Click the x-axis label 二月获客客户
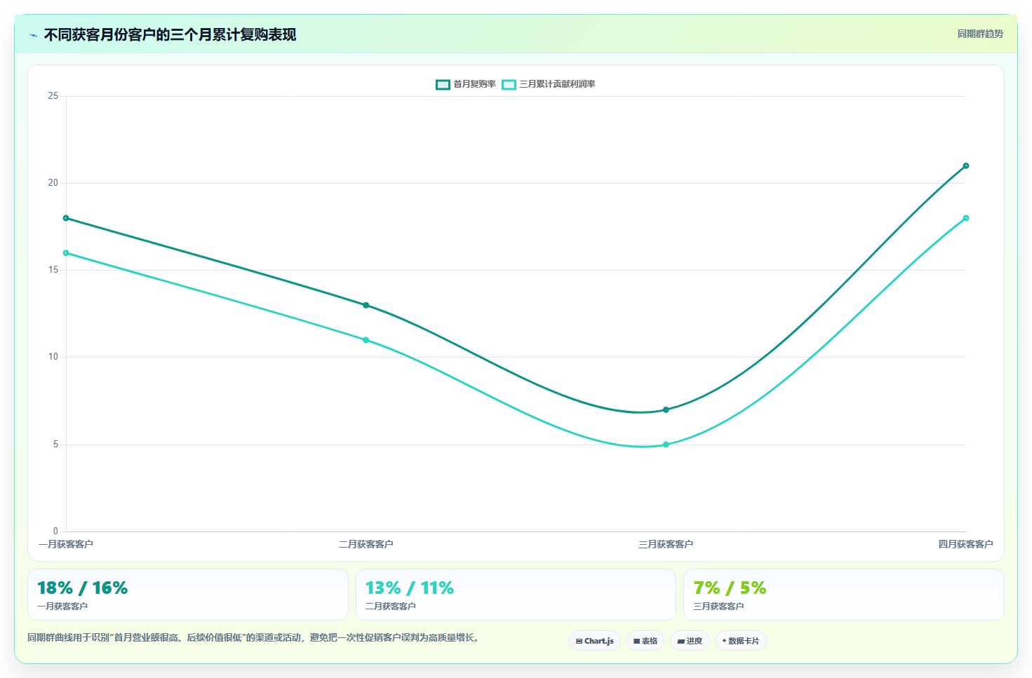This screenshot has width=1032, height=678. pyautogui.click(x=366, y=544)
